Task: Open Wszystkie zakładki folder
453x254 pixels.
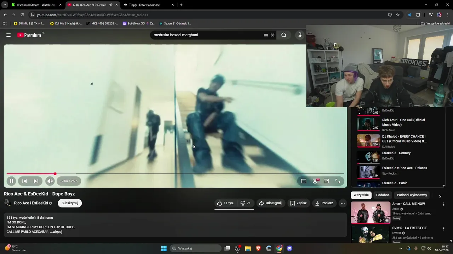Action: [x=435, y=24]
